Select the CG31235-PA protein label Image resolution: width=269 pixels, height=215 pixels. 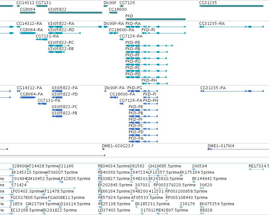pyautogui.click(x=213, y=88)
